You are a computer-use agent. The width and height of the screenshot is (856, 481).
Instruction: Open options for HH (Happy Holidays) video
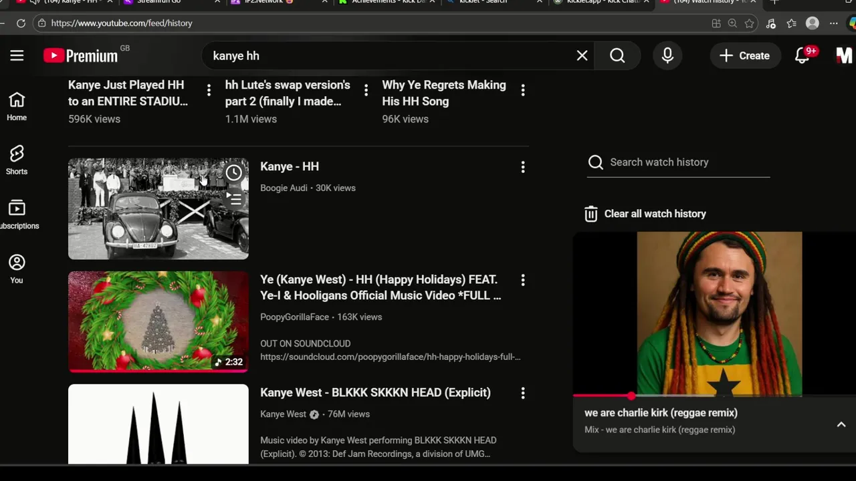coord(523,280)
